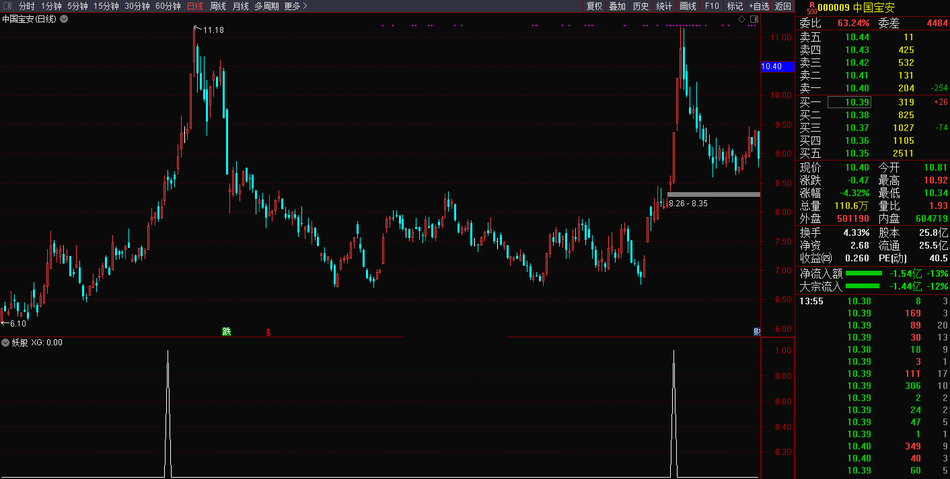
Task: Select the 卖三 price 10.42
Action: (857, 63)
